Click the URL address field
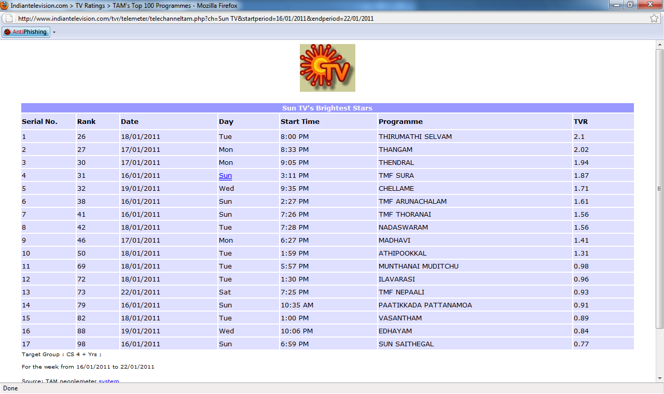The height and width of the screenshot is (394, 664). (x=332, y=18)
